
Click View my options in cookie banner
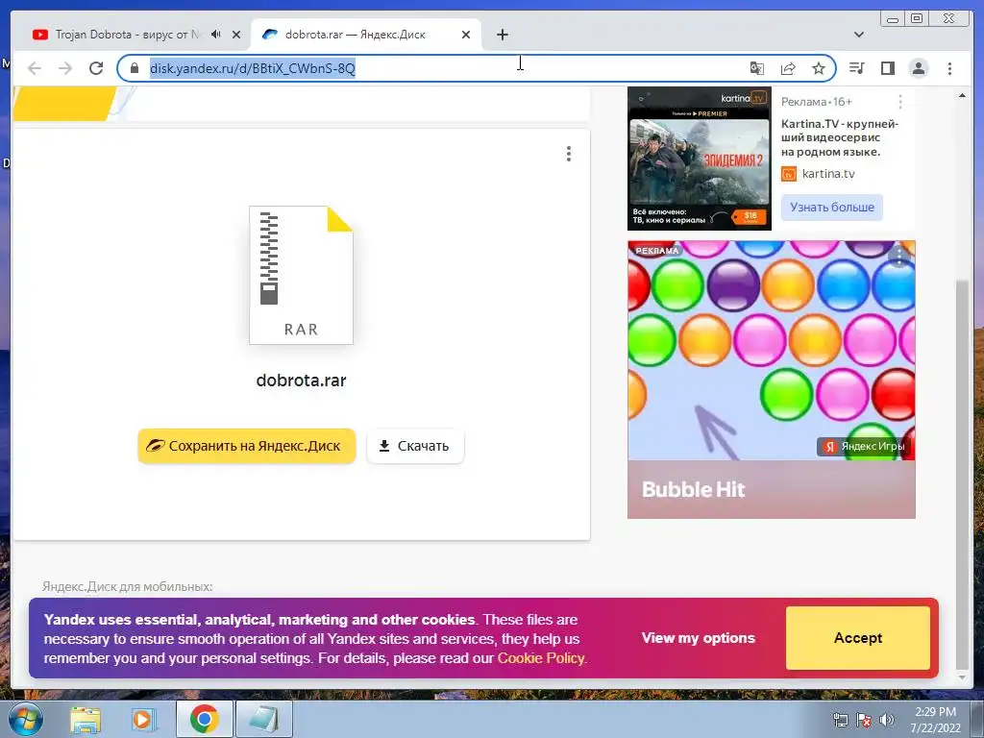pyautogui.click(x=699, y=638)
